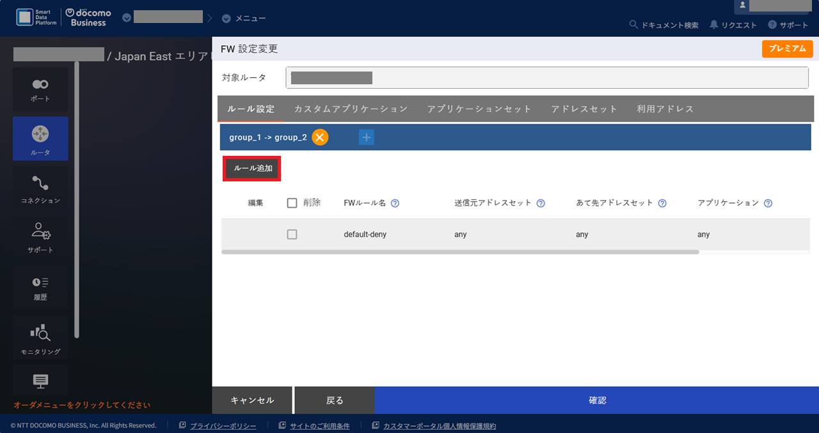819x433 pixels.
Task: Open the プライバシーポリシー link
Action: (223, 426)
